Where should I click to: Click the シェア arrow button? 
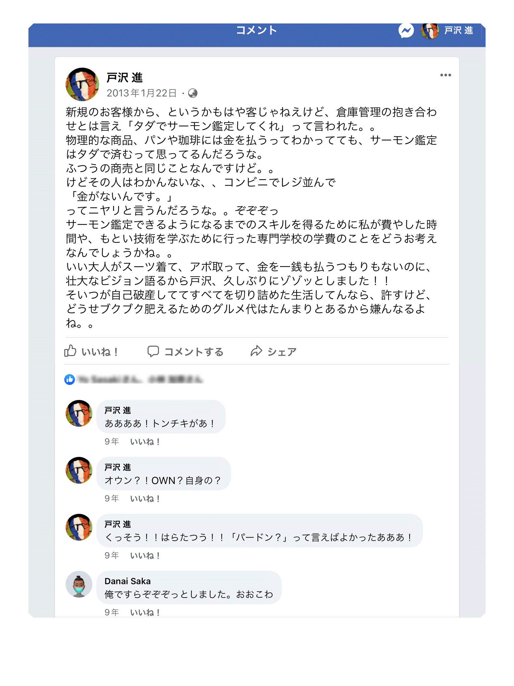273,351
